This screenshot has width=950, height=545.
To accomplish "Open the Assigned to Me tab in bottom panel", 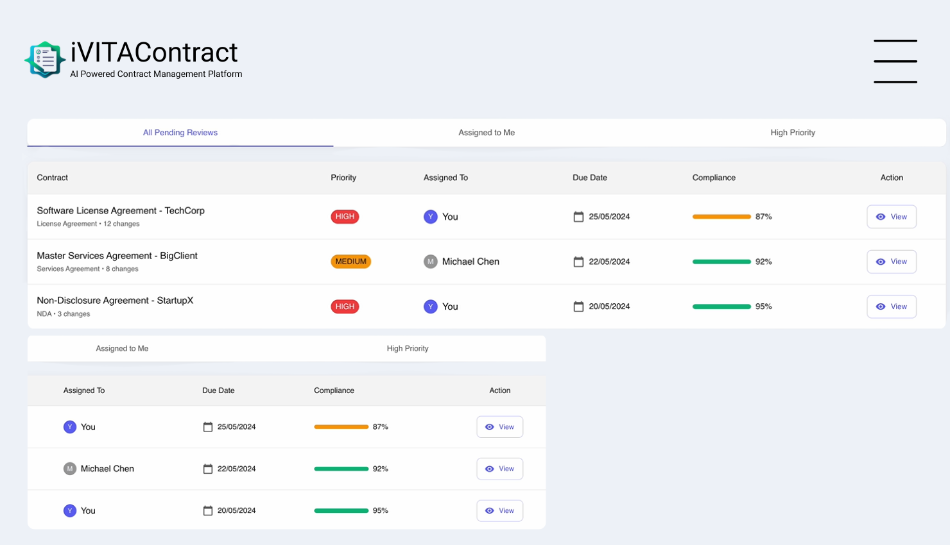I will click(122, 349).
